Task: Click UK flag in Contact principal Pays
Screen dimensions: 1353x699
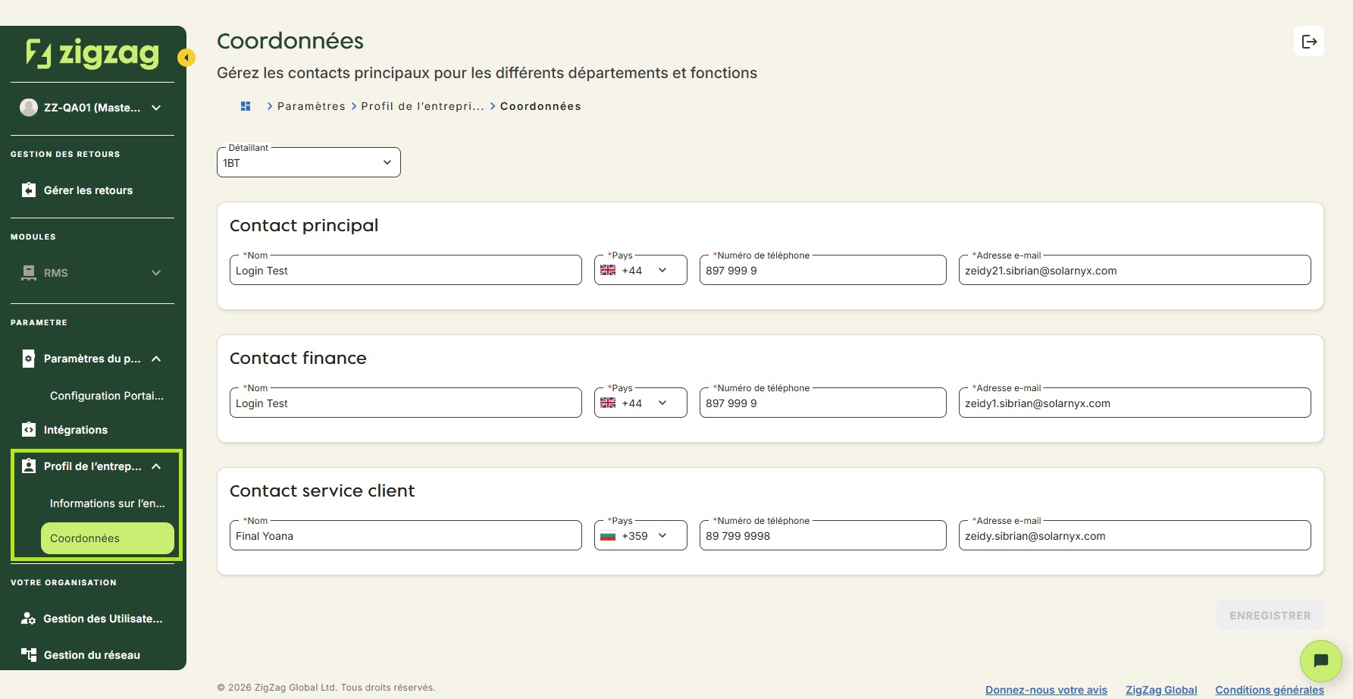Action: 608,271
